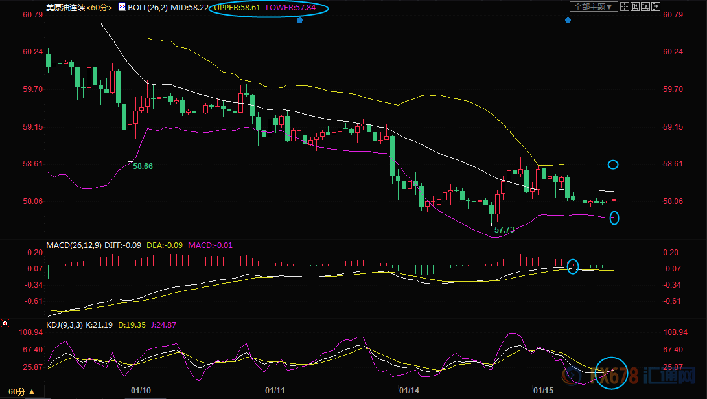707x399 pixels.
Task: Click the 01/11 date marker on time axis
Action: coord(275,391)
